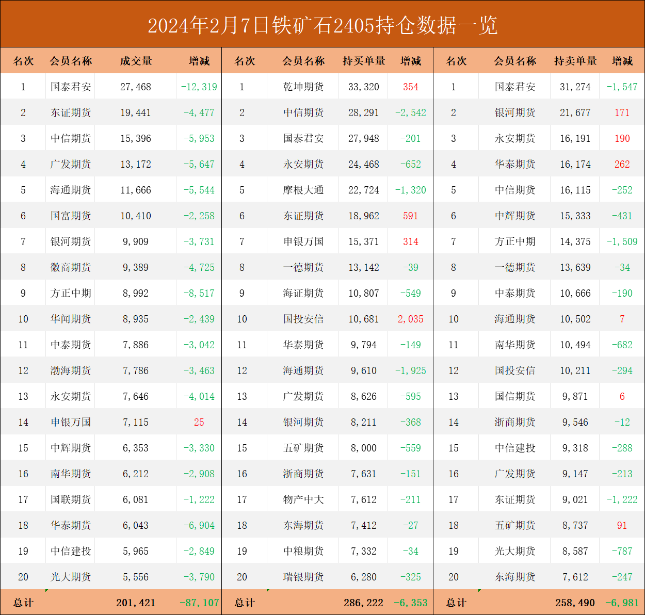Viewport: 645px width, 615px height.
Task: Select the red change value 591
Action: tap(411, 216)
